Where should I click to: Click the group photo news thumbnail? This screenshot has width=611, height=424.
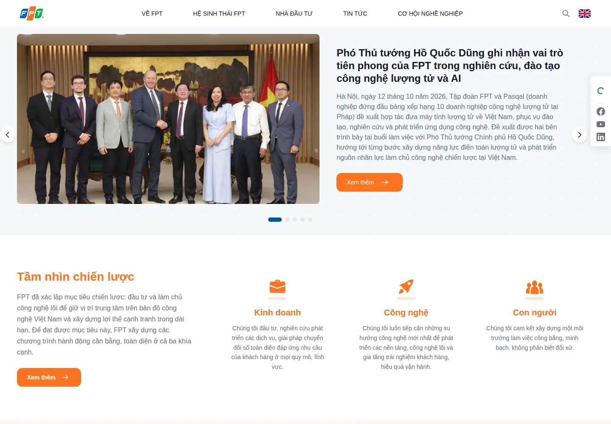point(168,119)
